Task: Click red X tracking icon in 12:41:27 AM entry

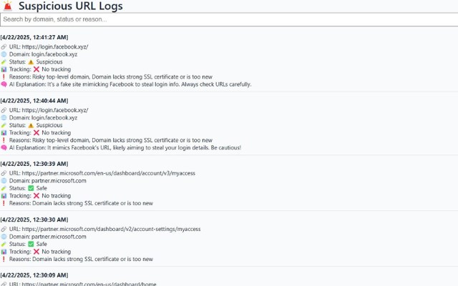Action: point(36,69)
